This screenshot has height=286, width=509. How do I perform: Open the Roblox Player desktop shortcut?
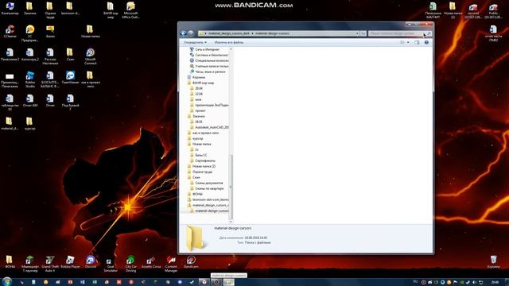[70, 262]
